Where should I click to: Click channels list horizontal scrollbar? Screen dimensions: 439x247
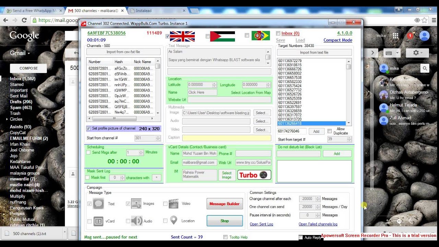coord(121,118)
